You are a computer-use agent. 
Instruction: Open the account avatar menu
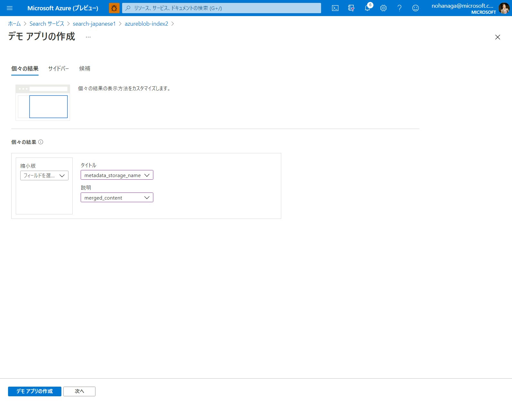pyautogui.click(x=504, y=8)
